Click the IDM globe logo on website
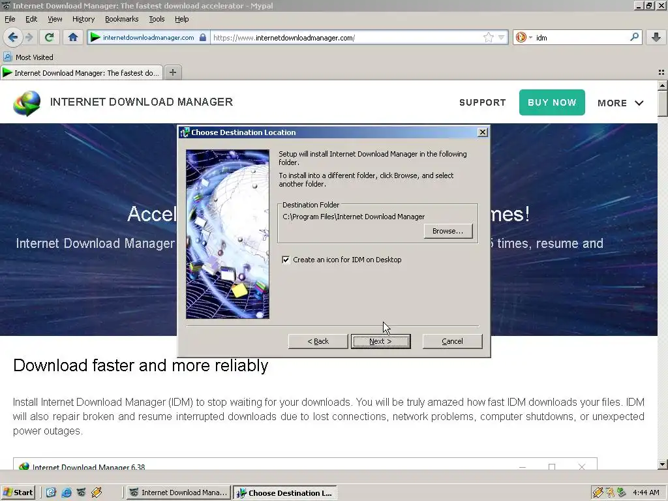 (27, 102)
